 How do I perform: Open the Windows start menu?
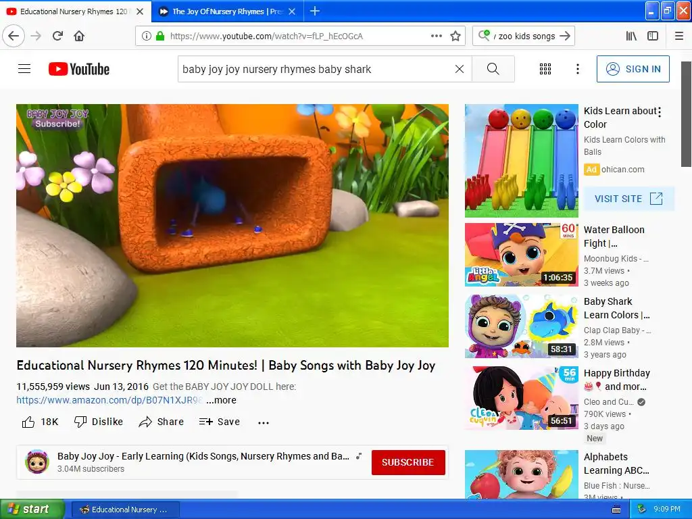(32, 510)
